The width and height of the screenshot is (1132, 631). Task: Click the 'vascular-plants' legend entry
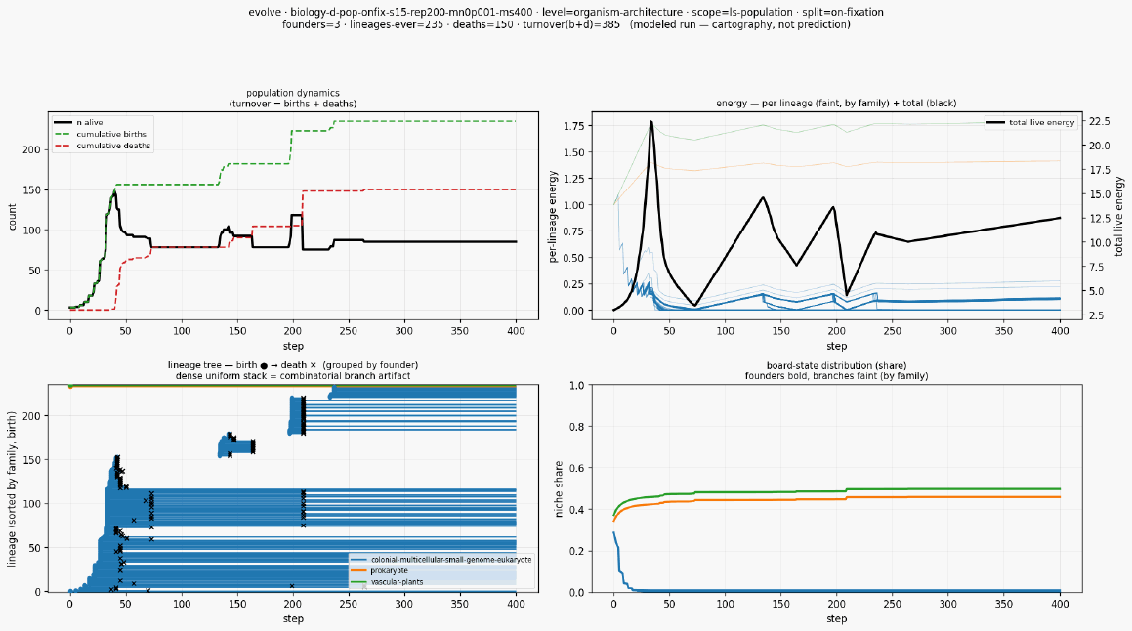pyautogui.click(x=386, y=581)
